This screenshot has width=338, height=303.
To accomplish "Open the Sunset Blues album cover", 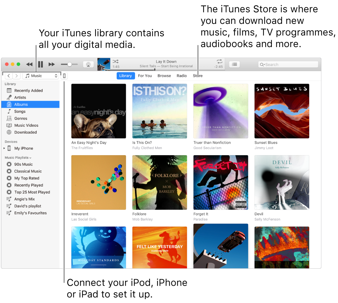I will [x=282, y=111].
